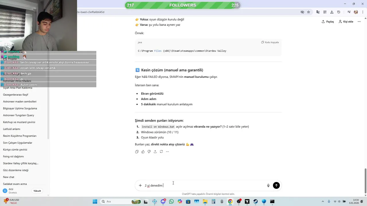The height and width of the screenshot is (206, 367).
Task: Open Discord from the taskbar
Action: [x=163, y=201]
